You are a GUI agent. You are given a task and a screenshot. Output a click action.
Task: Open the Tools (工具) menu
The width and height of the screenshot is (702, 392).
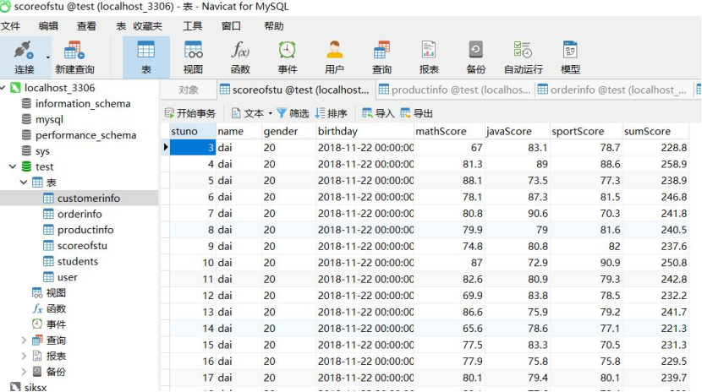(x=193, y=26)
